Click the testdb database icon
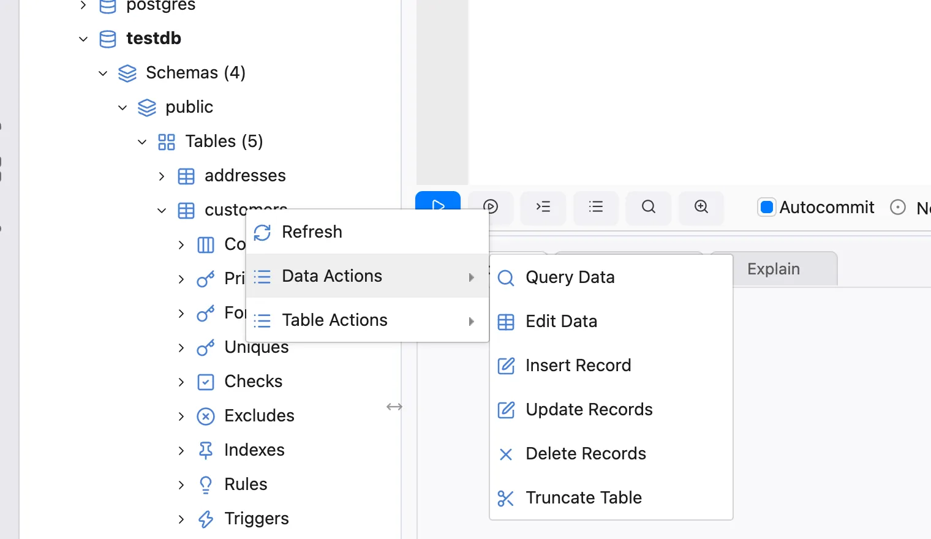Image resolution: width=931 pixels, height=539 pixels. (108, 39)
